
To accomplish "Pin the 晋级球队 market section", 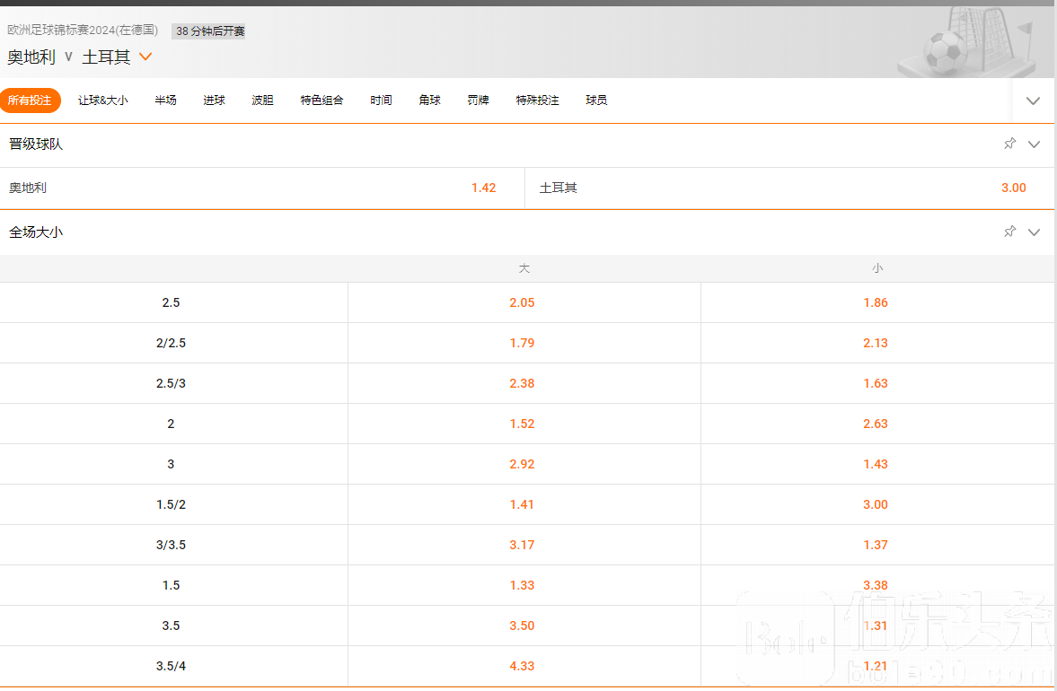I will pos(1009,144).
